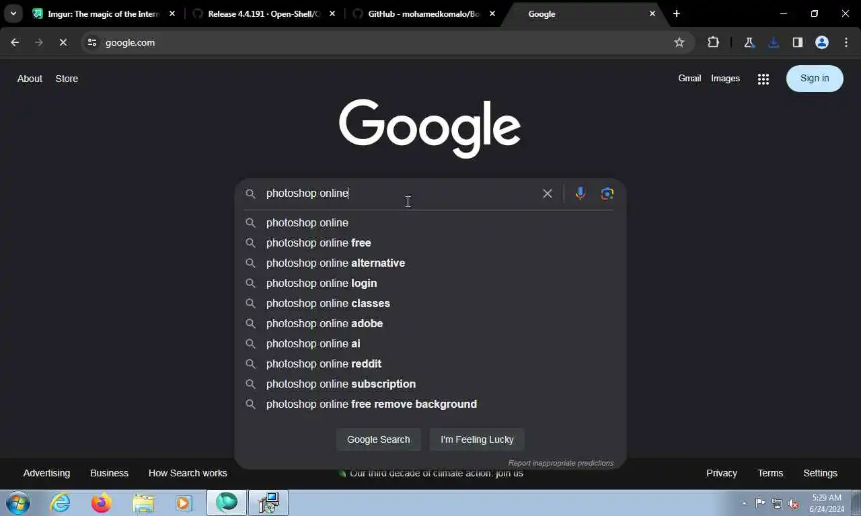861x516 pixels.
Task: Switch to the Imgur tab
Action: pos(104,13)
